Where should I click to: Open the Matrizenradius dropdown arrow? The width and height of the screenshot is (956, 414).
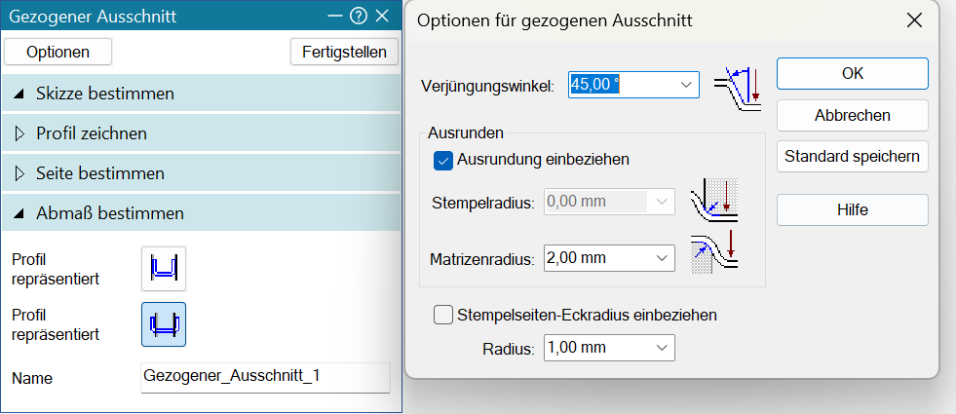click(x=663, y=258)
